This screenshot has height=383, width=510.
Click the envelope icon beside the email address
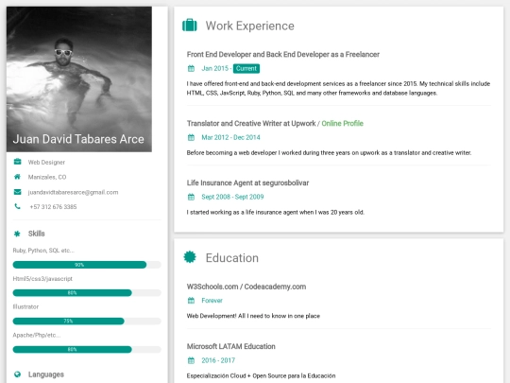17,192
